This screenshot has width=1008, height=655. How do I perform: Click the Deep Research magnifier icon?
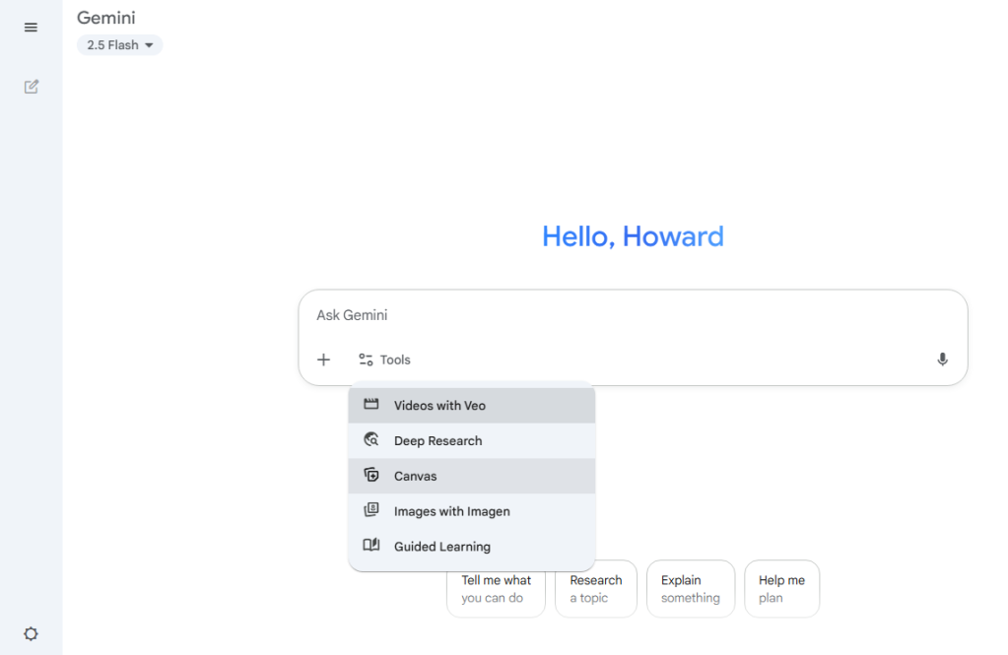click(x=370, y=440)
